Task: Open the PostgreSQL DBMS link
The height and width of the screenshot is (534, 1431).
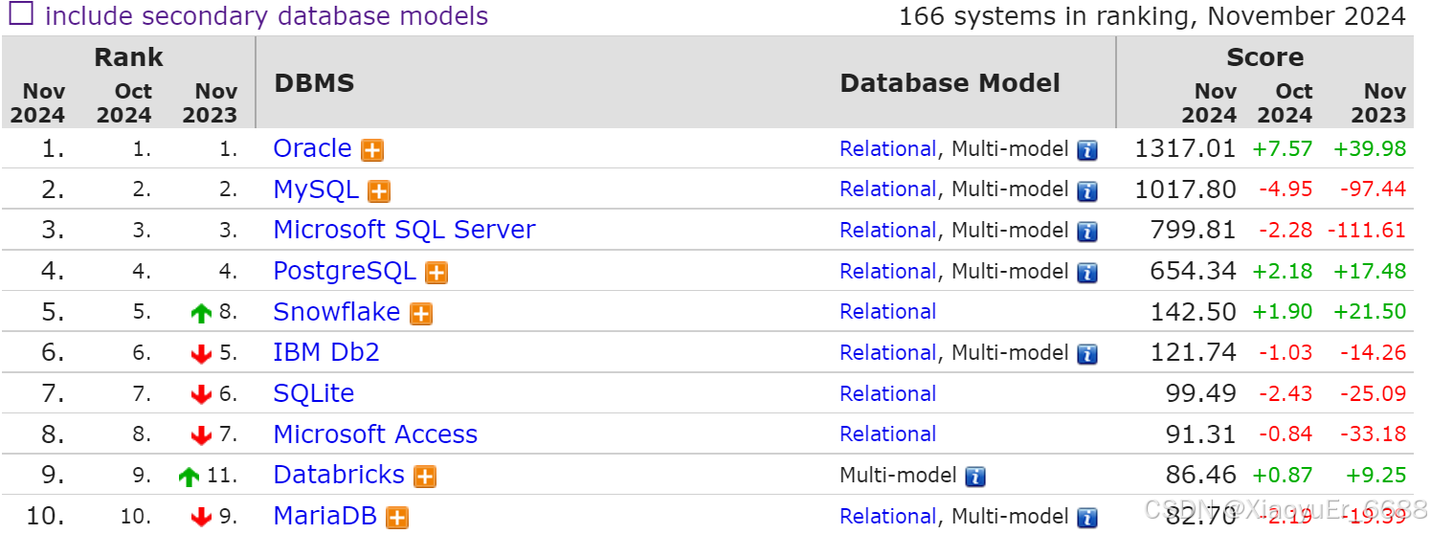Action: coord(345,271)
